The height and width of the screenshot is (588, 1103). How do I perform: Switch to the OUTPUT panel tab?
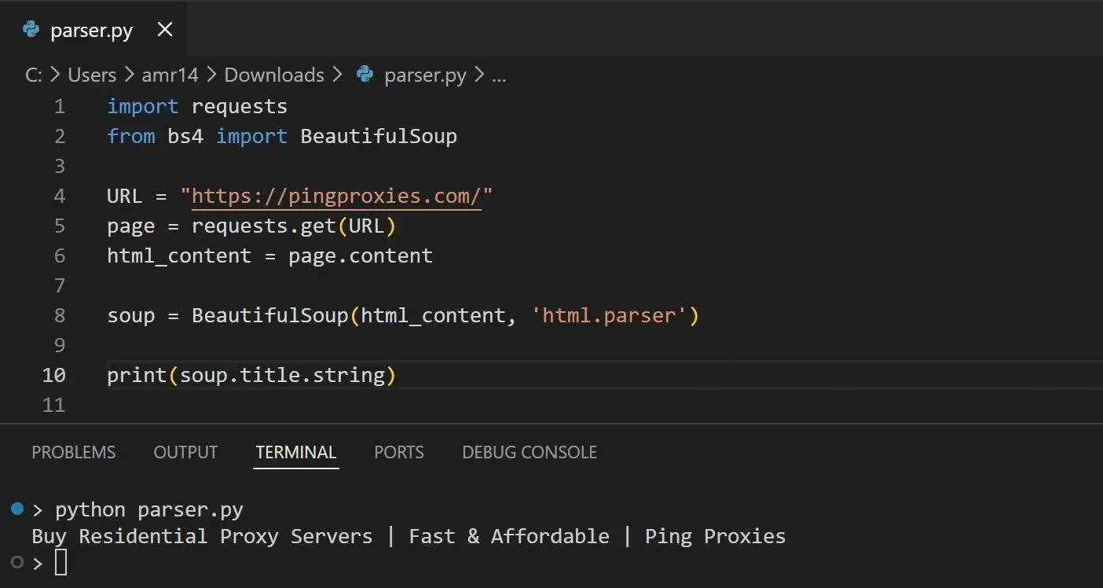[185, 452]
